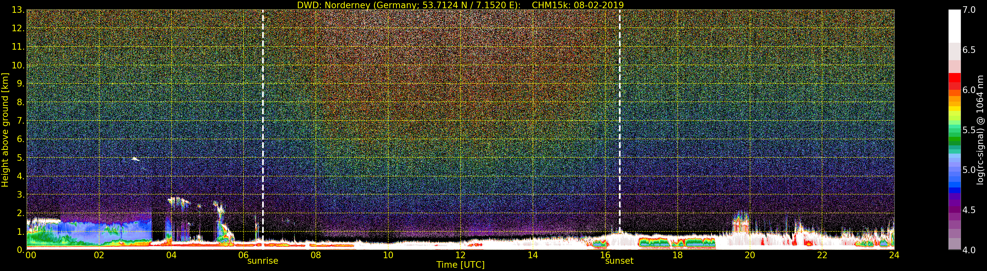Click the time axis tick label 12
The width and height of the screenshot is (987, 271).
(460, 255)
